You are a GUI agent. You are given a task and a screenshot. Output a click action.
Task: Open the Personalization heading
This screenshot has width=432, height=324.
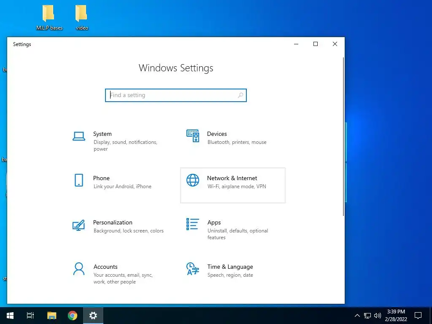tap(113, 222)
